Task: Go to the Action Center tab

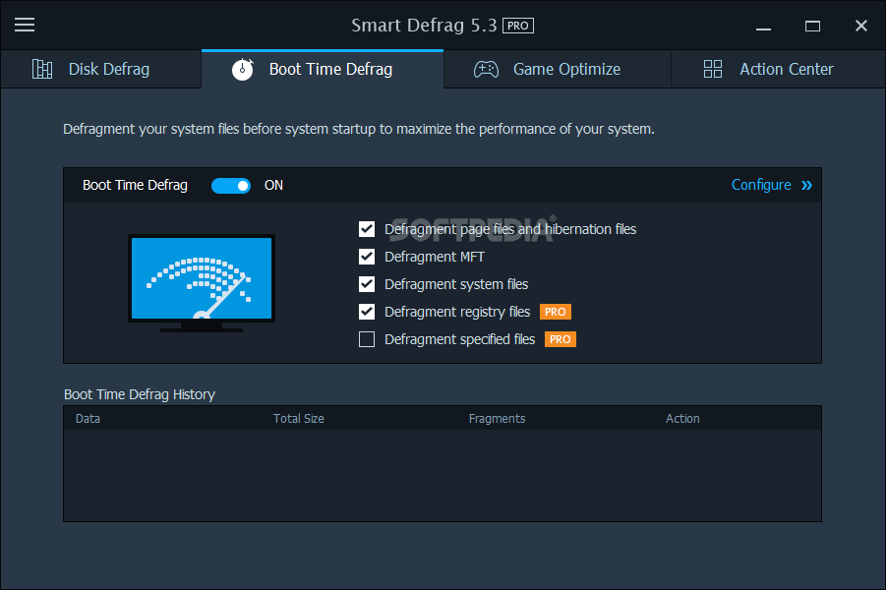Action: click(x=778, y=69)
